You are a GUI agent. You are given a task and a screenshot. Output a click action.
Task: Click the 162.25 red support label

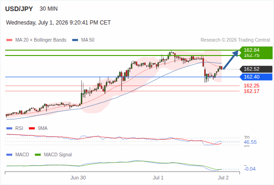click(251, 86)
